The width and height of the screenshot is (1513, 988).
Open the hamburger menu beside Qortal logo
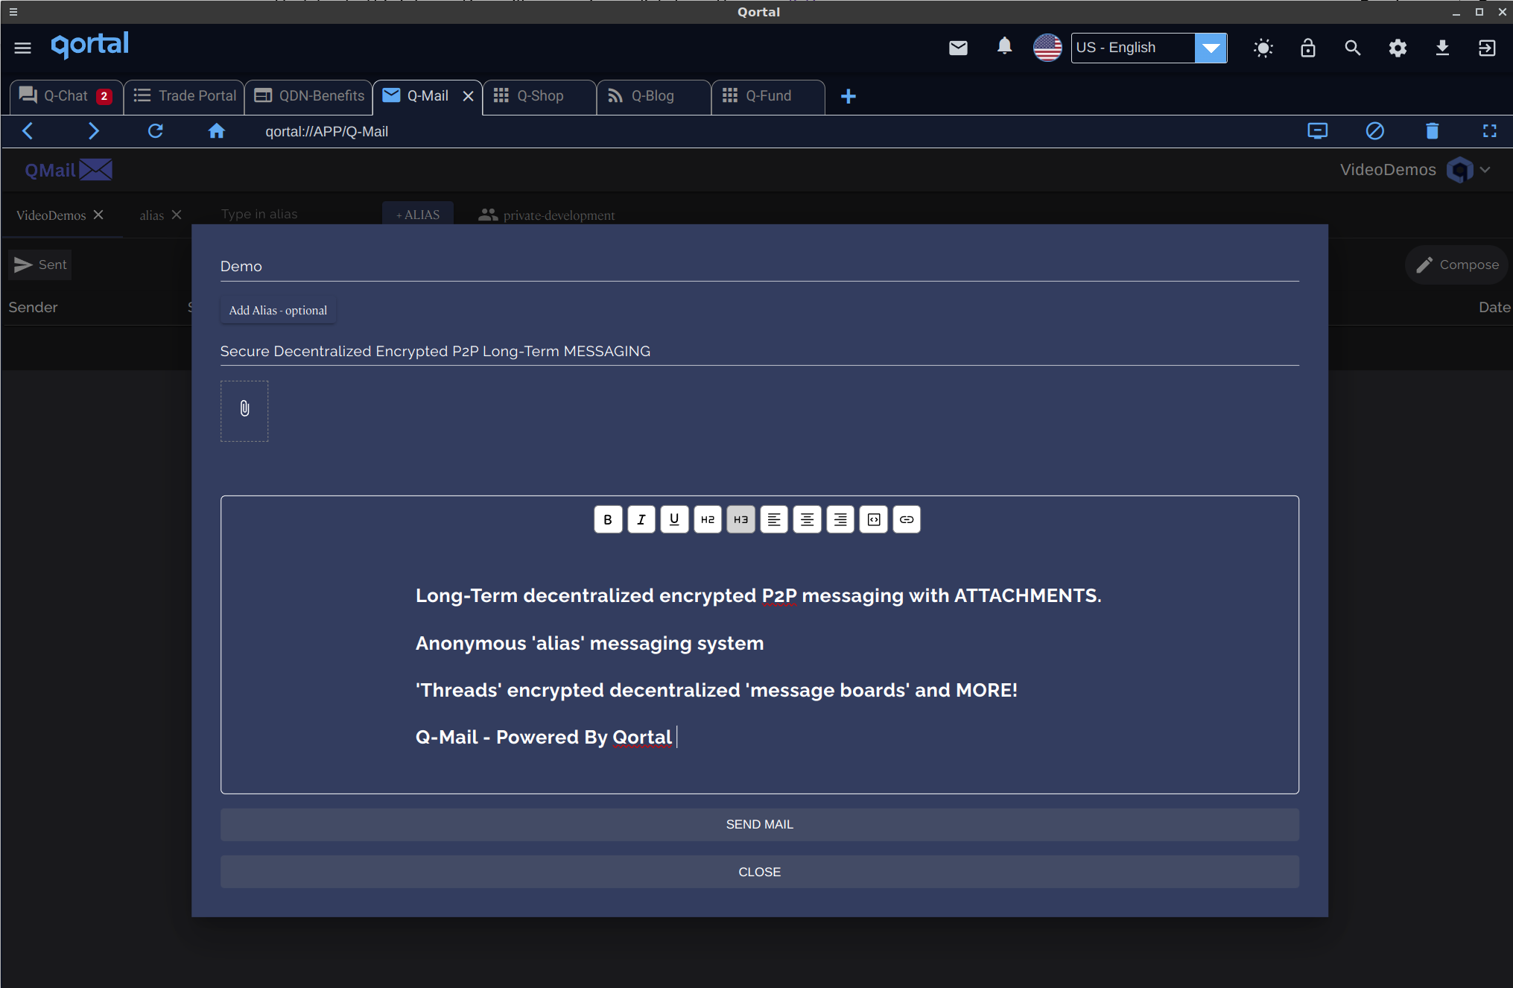22,48
